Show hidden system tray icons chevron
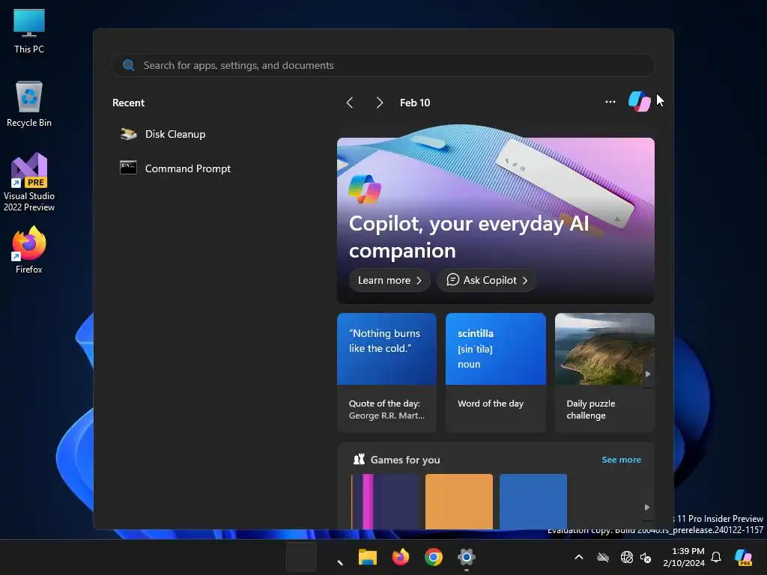 [x=579, y=557]
